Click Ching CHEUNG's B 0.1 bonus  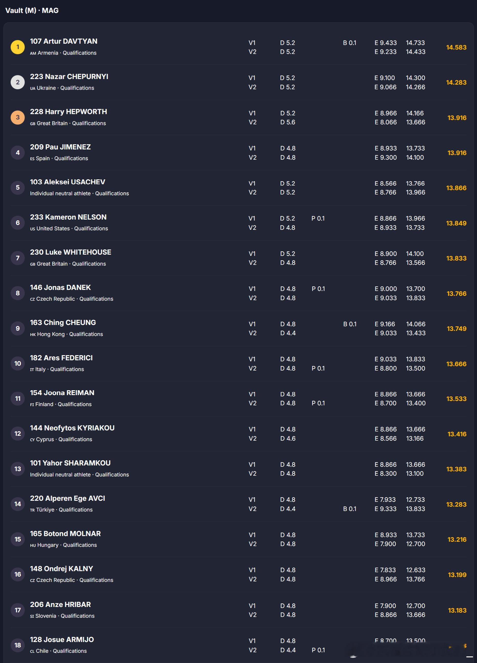click(x=350, y=324)
